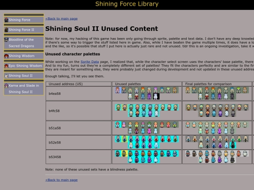Click the Epic Shining Wisdom sidebar icon
The image size is (254, 190).
pos(6,66)
